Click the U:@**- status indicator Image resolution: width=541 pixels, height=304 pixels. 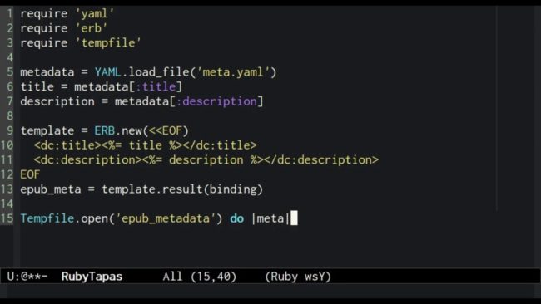point(27,277)
